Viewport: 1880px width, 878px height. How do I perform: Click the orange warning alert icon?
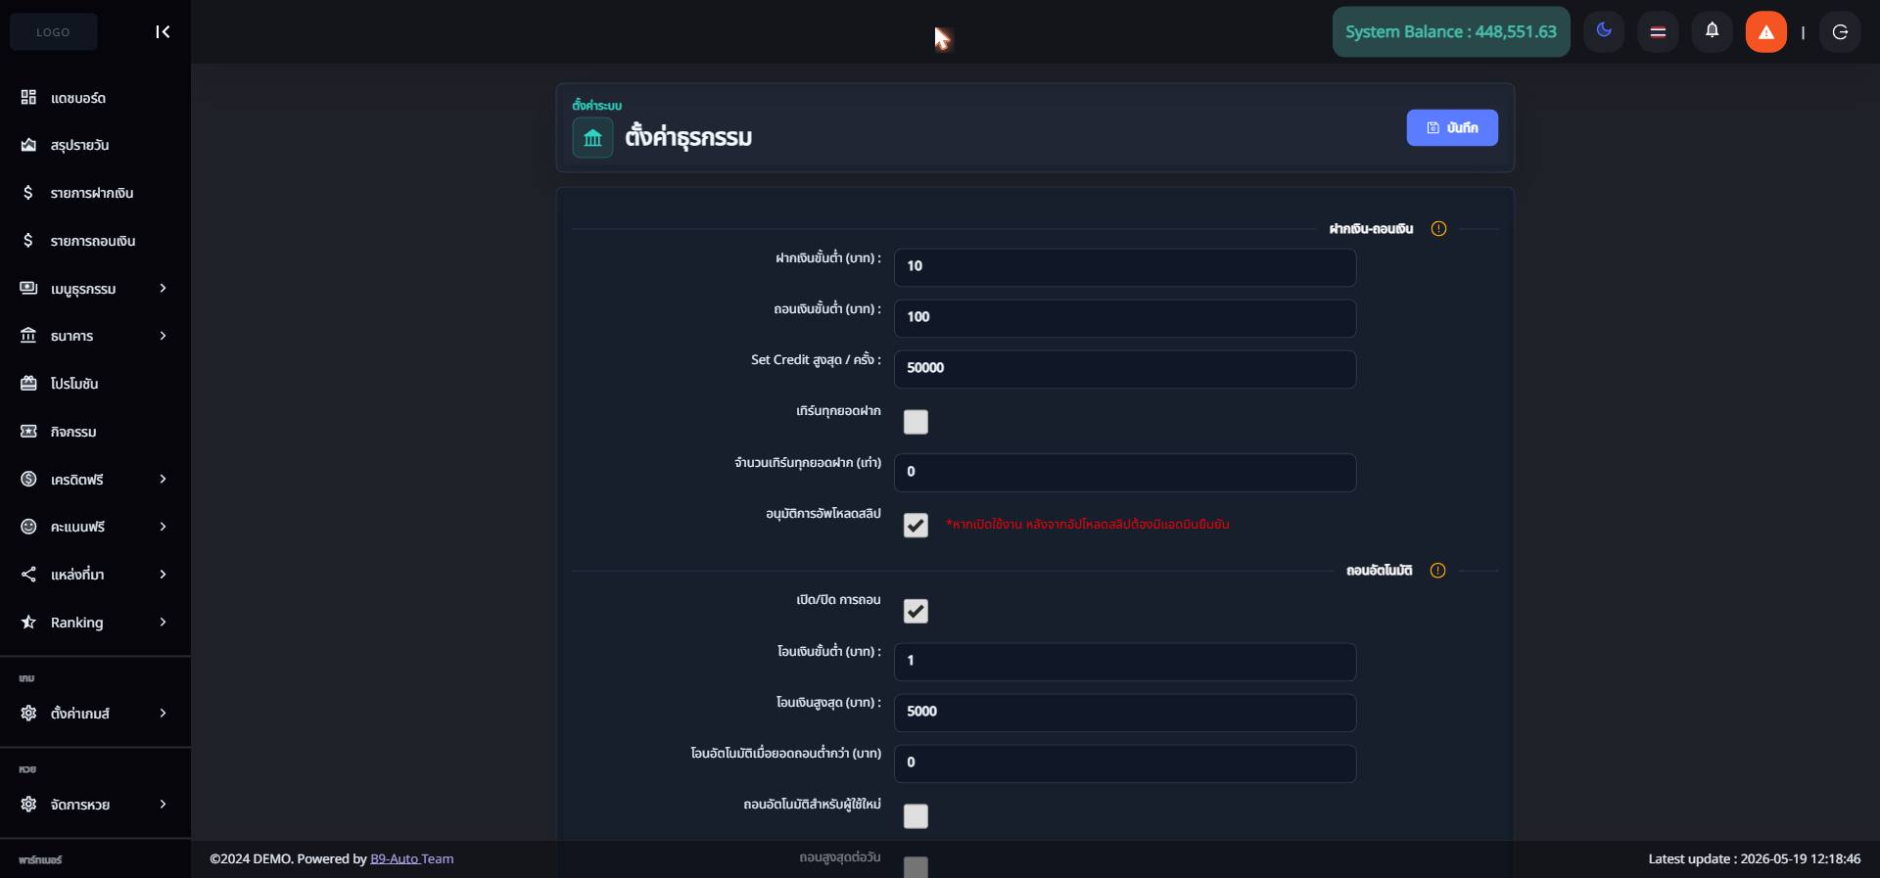(1766, 32)
